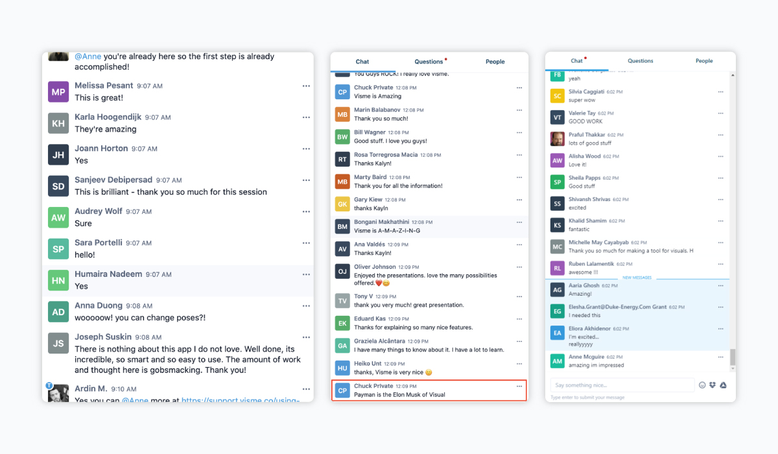Expand options menu for Alisha Wood's message
The height and width of the screenshot is (454, 778).
coord(720,156)
